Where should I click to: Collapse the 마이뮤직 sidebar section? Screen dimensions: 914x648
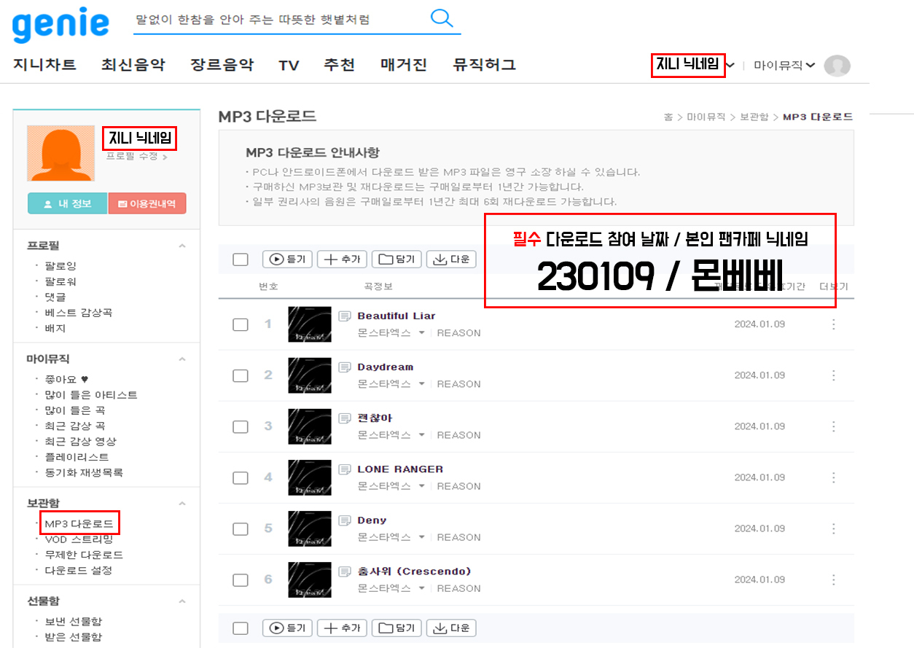click(182, 359)
